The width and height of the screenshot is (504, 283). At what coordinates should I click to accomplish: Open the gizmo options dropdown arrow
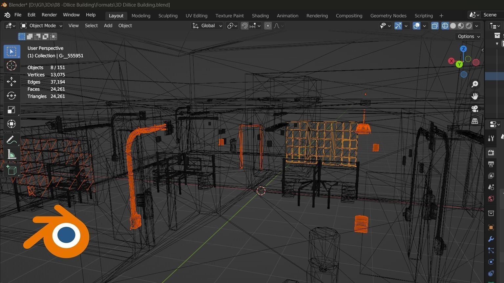tap(406, 26)
